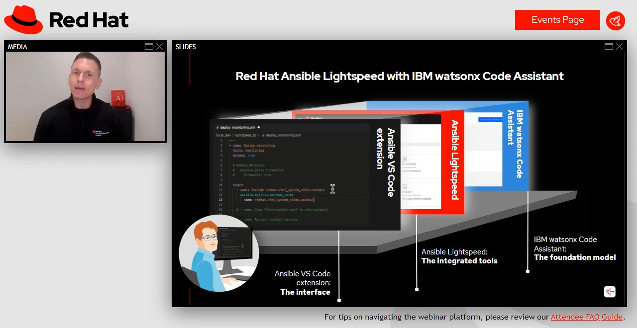The height and width of the screenshot is (328, 637).
Task: Open the Events Page
Action: tap(557, 20)
